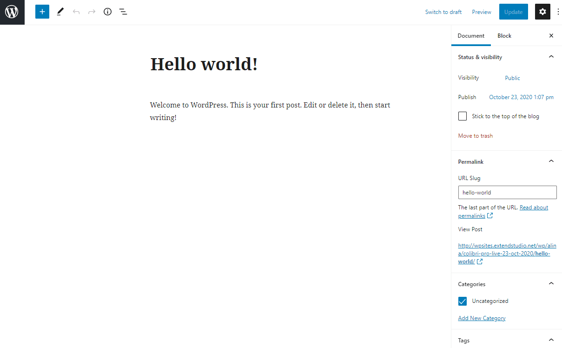The height and width of the screenshot is (348, 562).
Task: Open Add New Category link
Action: pyautogui.click(x=482, y=318)
